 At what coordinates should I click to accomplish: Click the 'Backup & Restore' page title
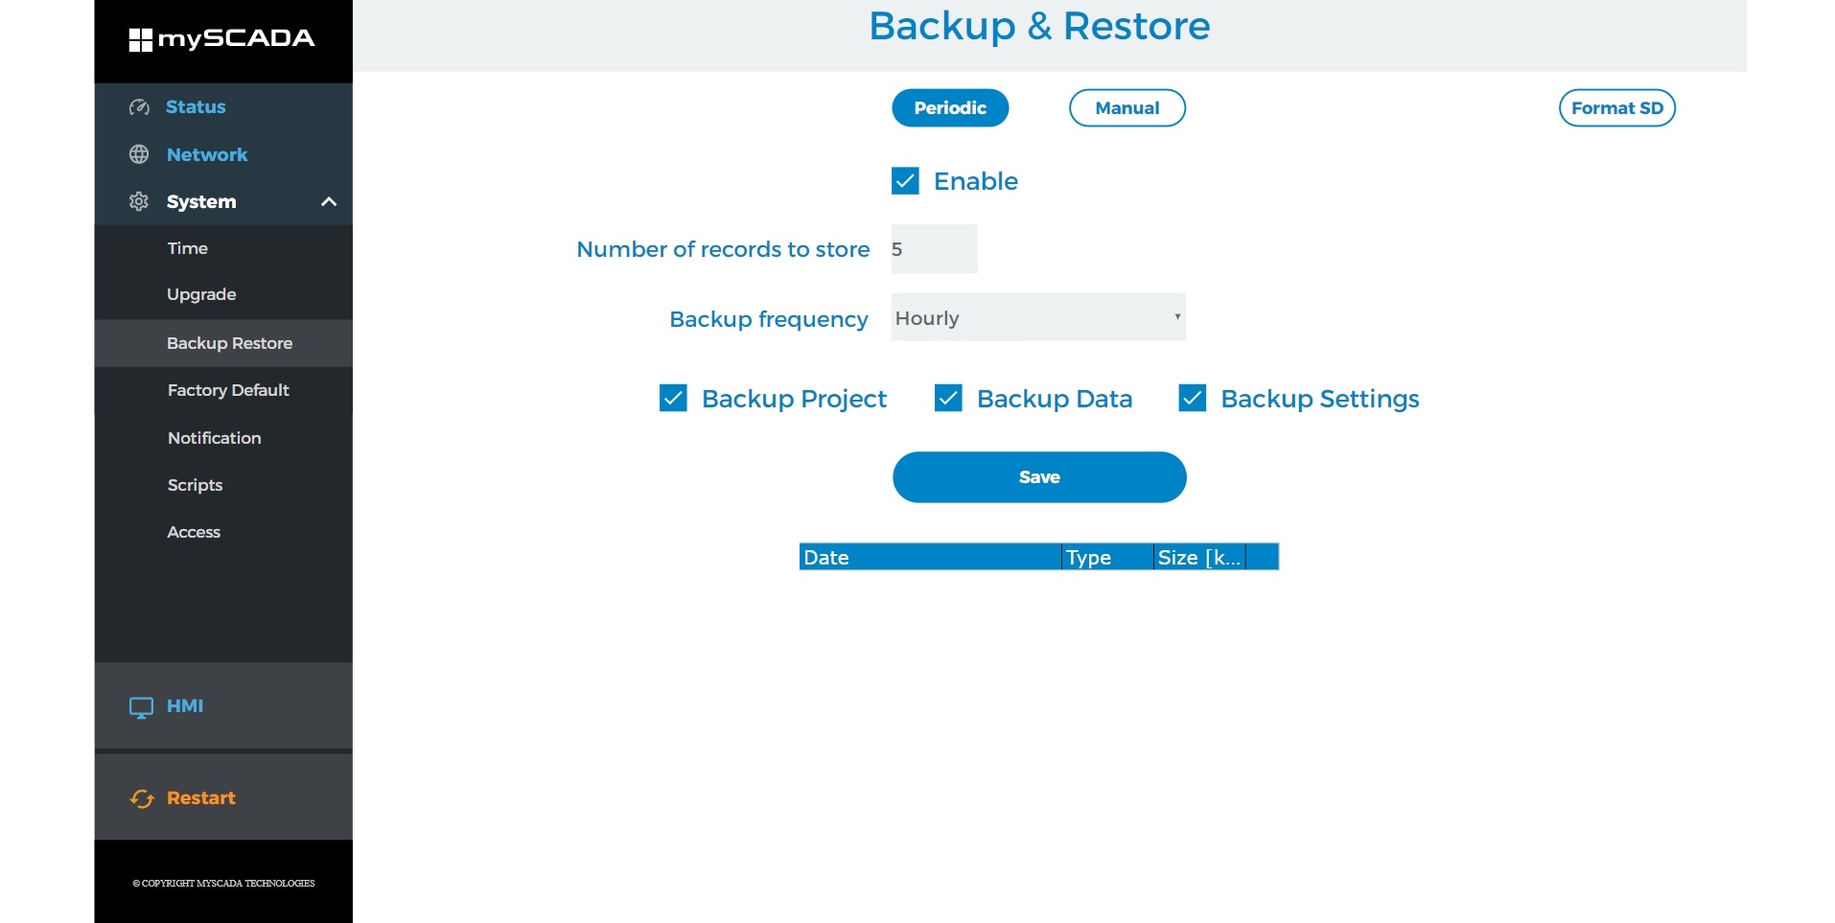1039,26
